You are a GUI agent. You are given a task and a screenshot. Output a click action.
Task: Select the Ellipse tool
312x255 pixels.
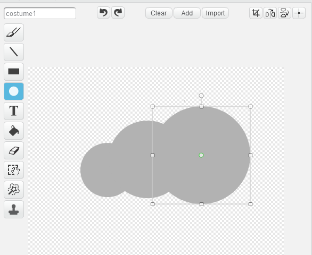[x=14, y=91]
